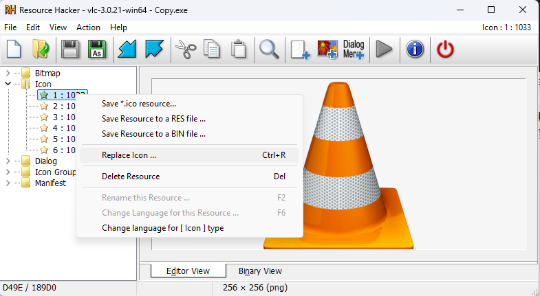Image resolution: width=540 pixels, height=296 pixels.
Task: Open the Action menu
Action: (x=88, y=27)
